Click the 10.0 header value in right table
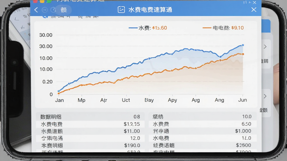Viewport: 287px width, 161px height. coord(247,117)
